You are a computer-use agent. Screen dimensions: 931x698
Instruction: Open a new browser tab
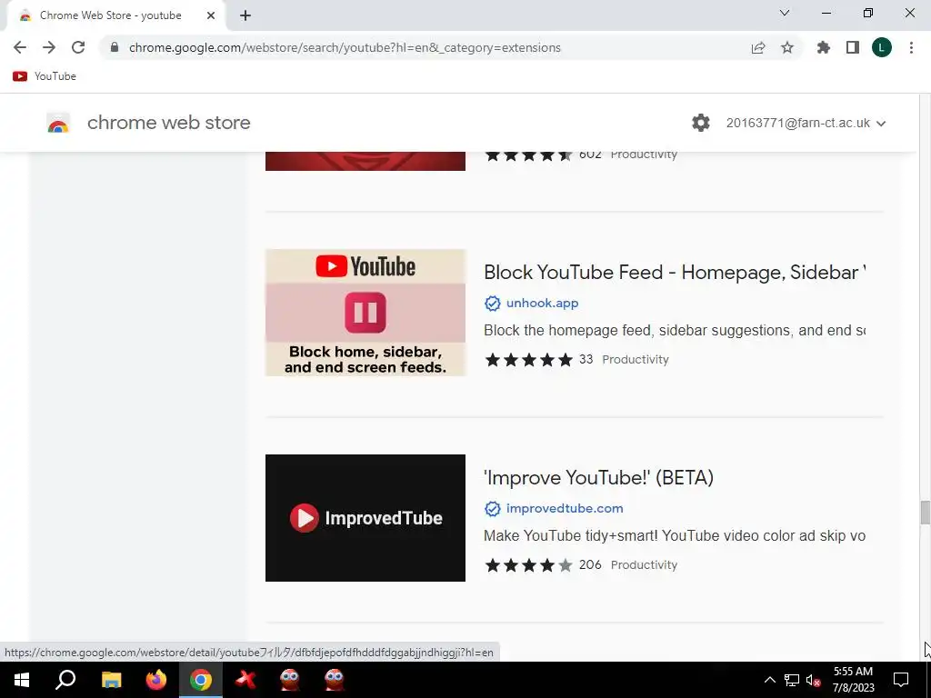coord(245,15)
